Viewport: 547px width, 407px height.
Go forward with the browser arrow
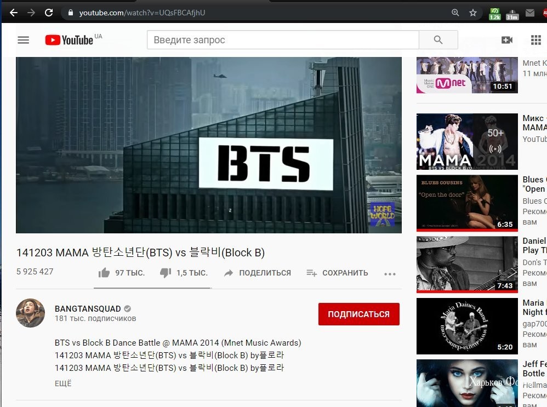tap(31, 13)
